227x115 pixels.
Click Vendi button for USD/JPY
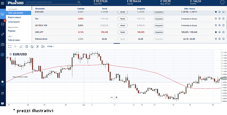click(x=123, y=32)
